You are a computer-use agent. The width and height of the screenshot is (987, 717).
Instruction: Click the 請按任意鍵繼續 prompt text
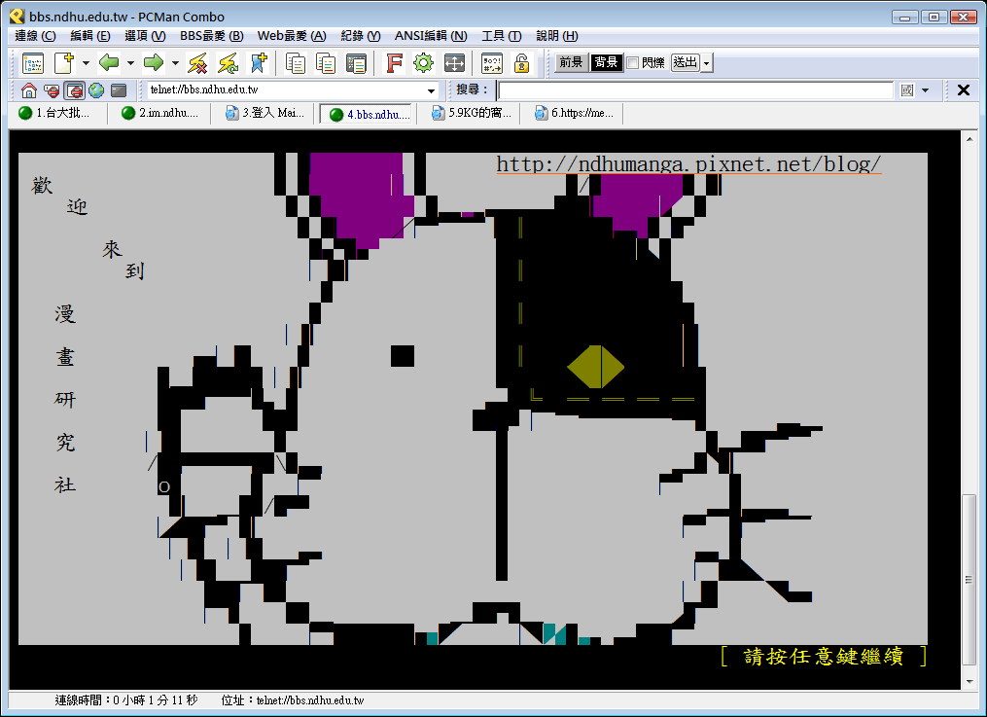(x=824, y=656)
